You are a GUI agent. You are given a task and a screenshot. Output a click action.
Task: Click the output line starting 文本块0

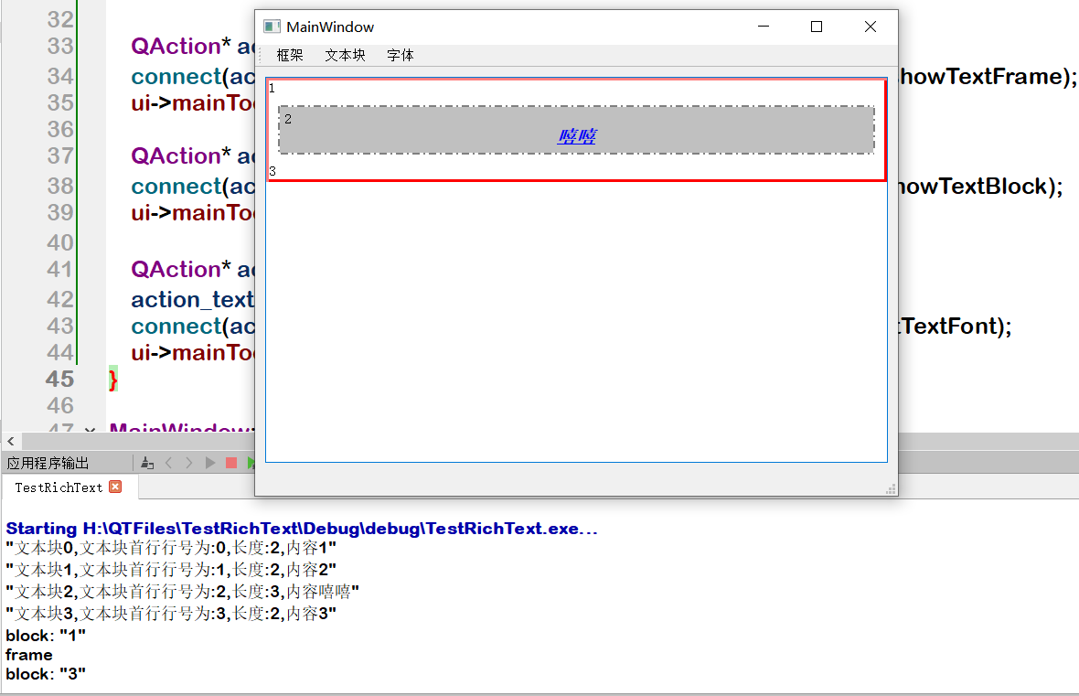click(x=171, y=548)
